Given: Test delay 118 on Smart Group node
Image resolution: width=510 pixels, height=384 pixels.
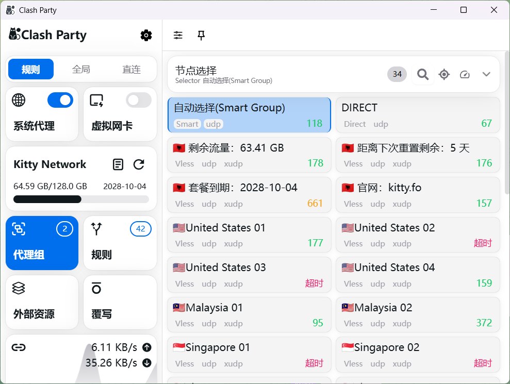Looking at the screenshot, I should pyautogui.click(x=314, y=124).
